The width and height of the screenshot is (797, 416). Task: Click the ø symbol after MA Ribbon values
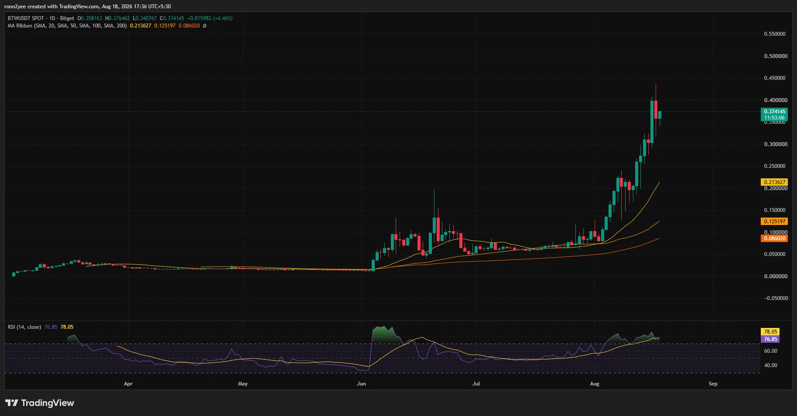[x=205, y=26]
